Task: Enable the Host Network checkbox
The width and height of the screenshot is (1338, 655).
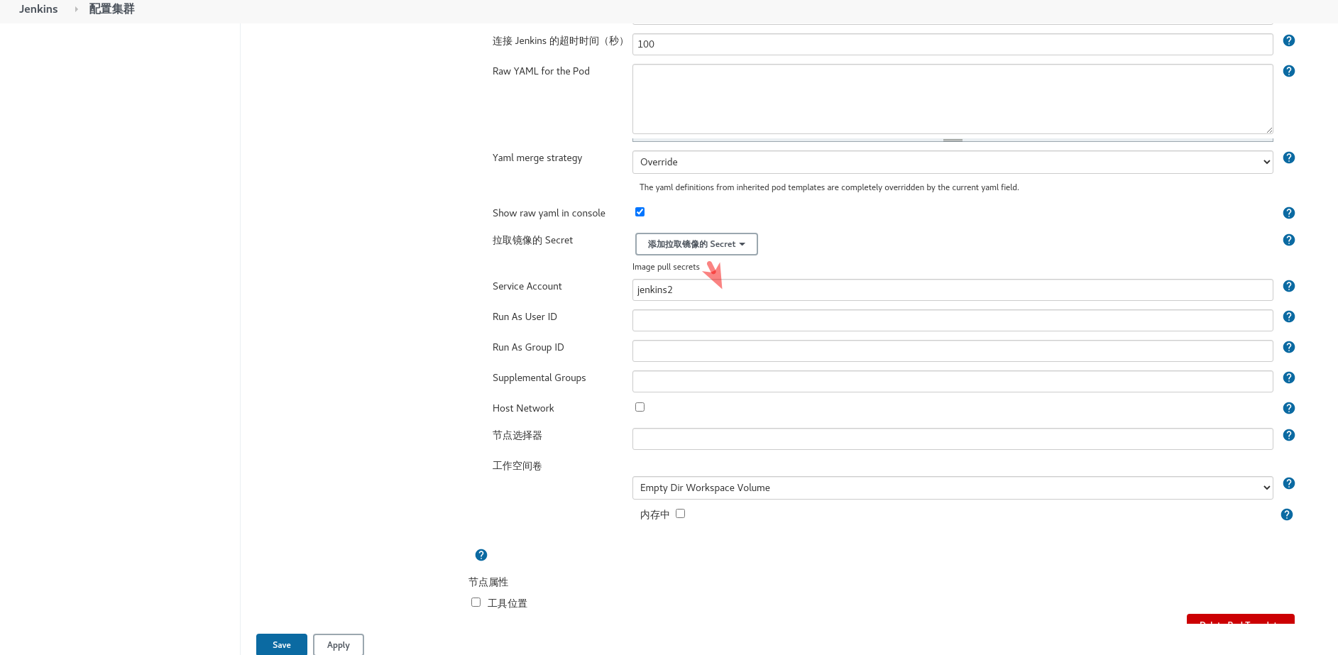Action: click(x=640, y=407)
